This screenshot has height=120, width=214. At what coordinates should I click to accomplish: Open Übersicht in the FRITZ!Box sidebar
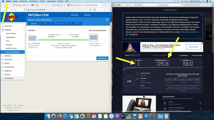8,26
